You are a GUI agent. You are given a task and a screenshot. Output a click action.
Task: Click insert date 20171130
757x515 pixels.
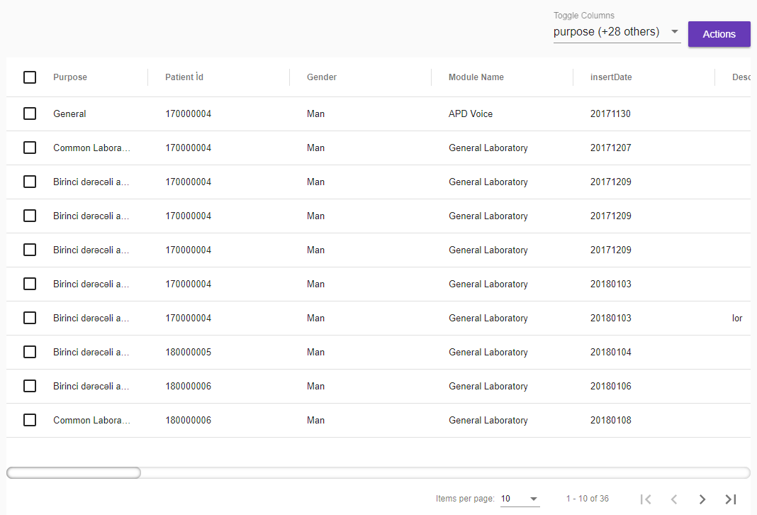pos(610,114)
